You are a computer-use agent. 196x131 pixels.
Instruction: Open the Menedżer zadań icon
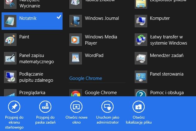tap(141, 58)
